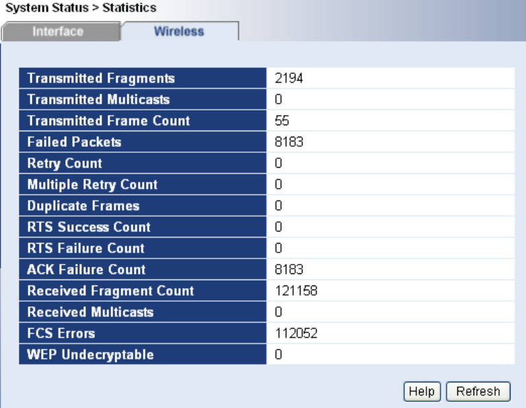
Task: Click the Transmitted Multicasts value 0
Action: 278,100
